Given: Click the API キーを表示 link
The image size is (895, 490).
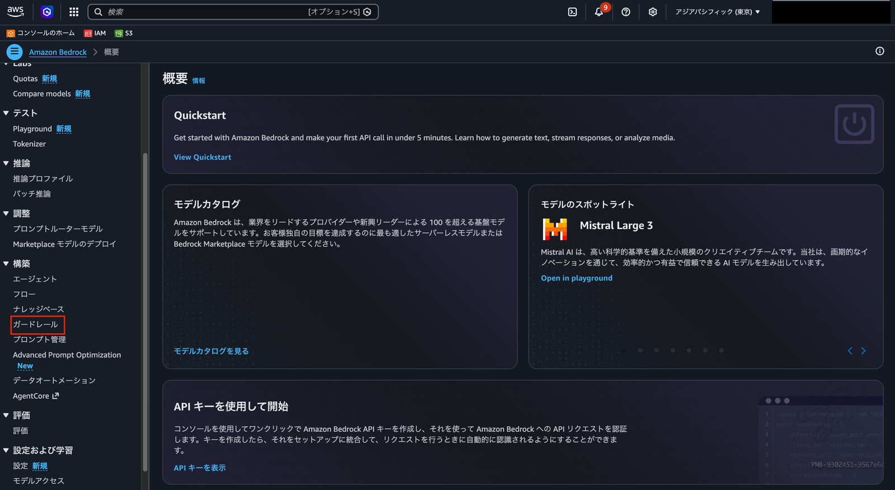Looking at the screenshot, I should (x=200, y=468).
